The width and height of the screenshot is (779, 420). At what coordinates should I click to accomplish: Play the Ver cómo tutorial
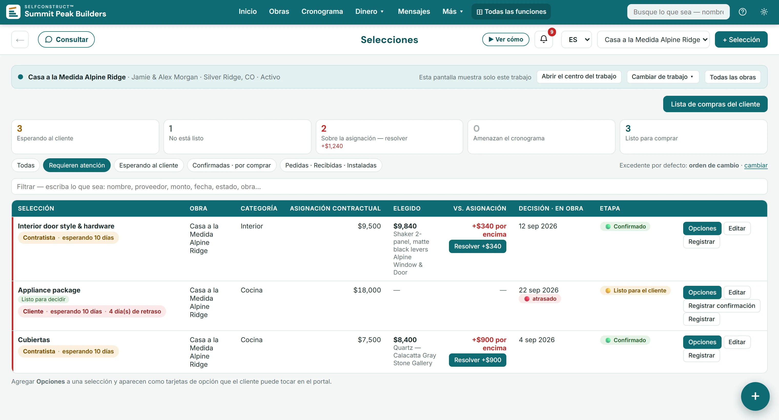[506, 39]
